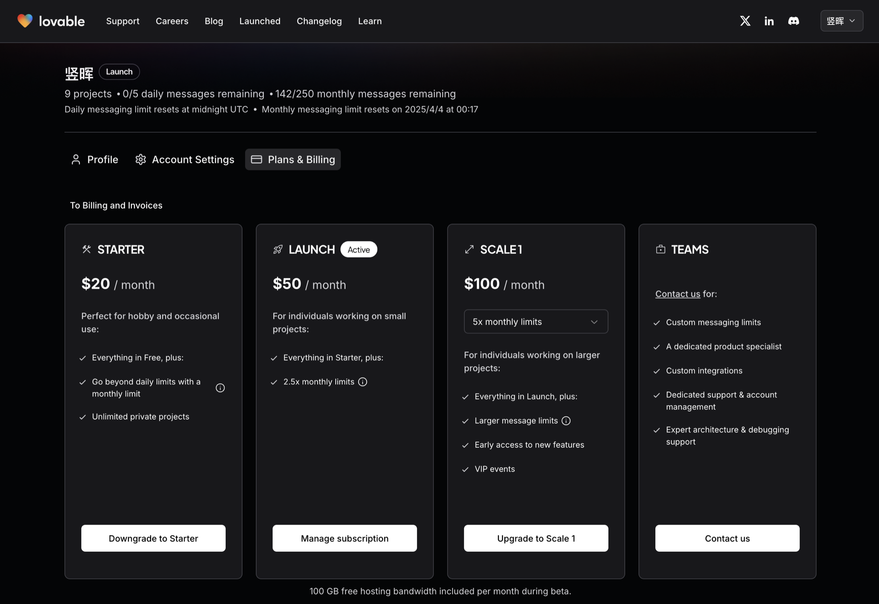Click info icon next to Larger message limits
Viewport: 879px width, 604px height.
(x=566, y=421)
